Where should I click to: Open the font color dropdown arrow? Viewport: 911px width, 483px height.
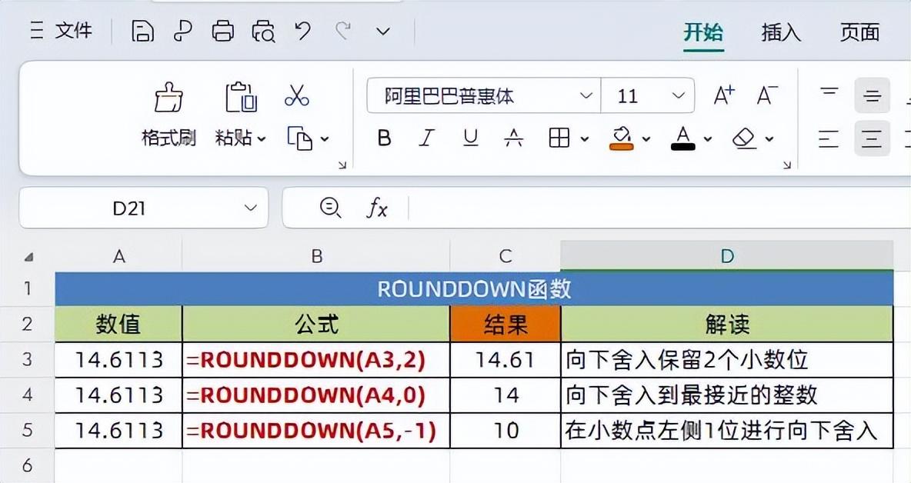click(x=708, y=138)
